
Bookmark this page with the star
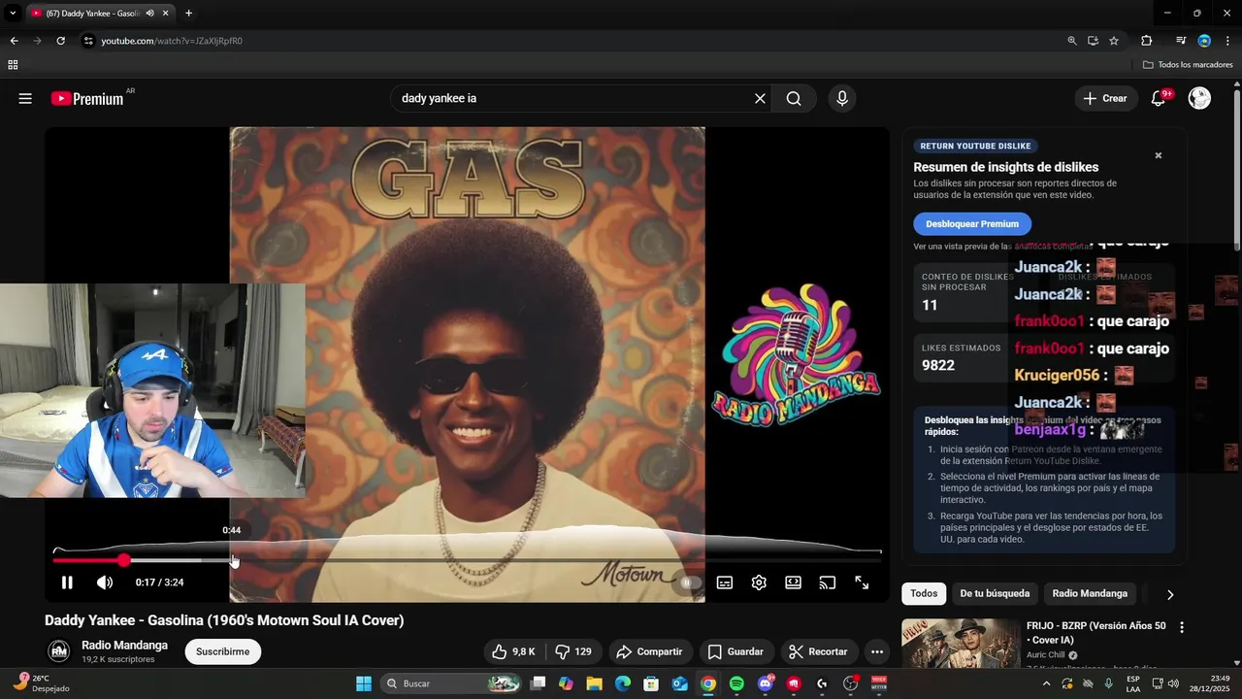tap(1114, 41)
